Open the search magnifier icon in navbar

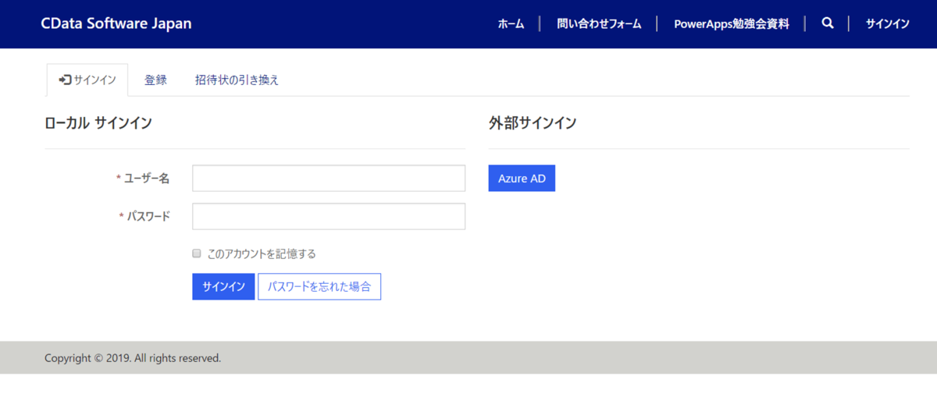coord(828,23)
